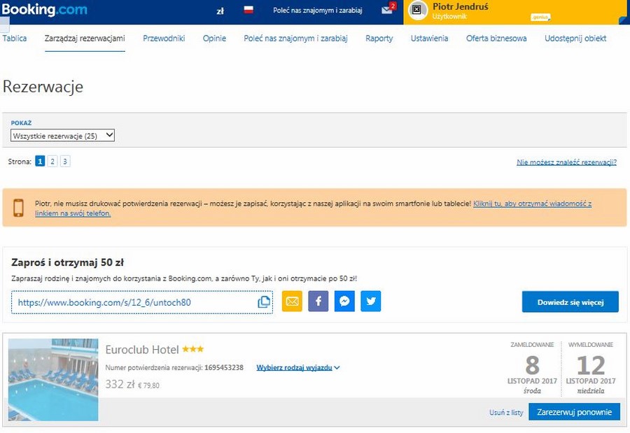This screenshot has width=630, height=433.
Task: Go to the Przewodniki tab
Action: click(x=164, y=38)
